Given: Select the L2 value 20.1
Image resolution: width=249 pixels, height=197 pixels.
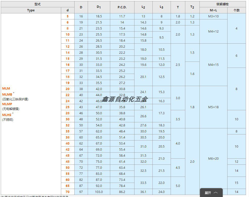Looking at the screenshot, I should 143,77.
